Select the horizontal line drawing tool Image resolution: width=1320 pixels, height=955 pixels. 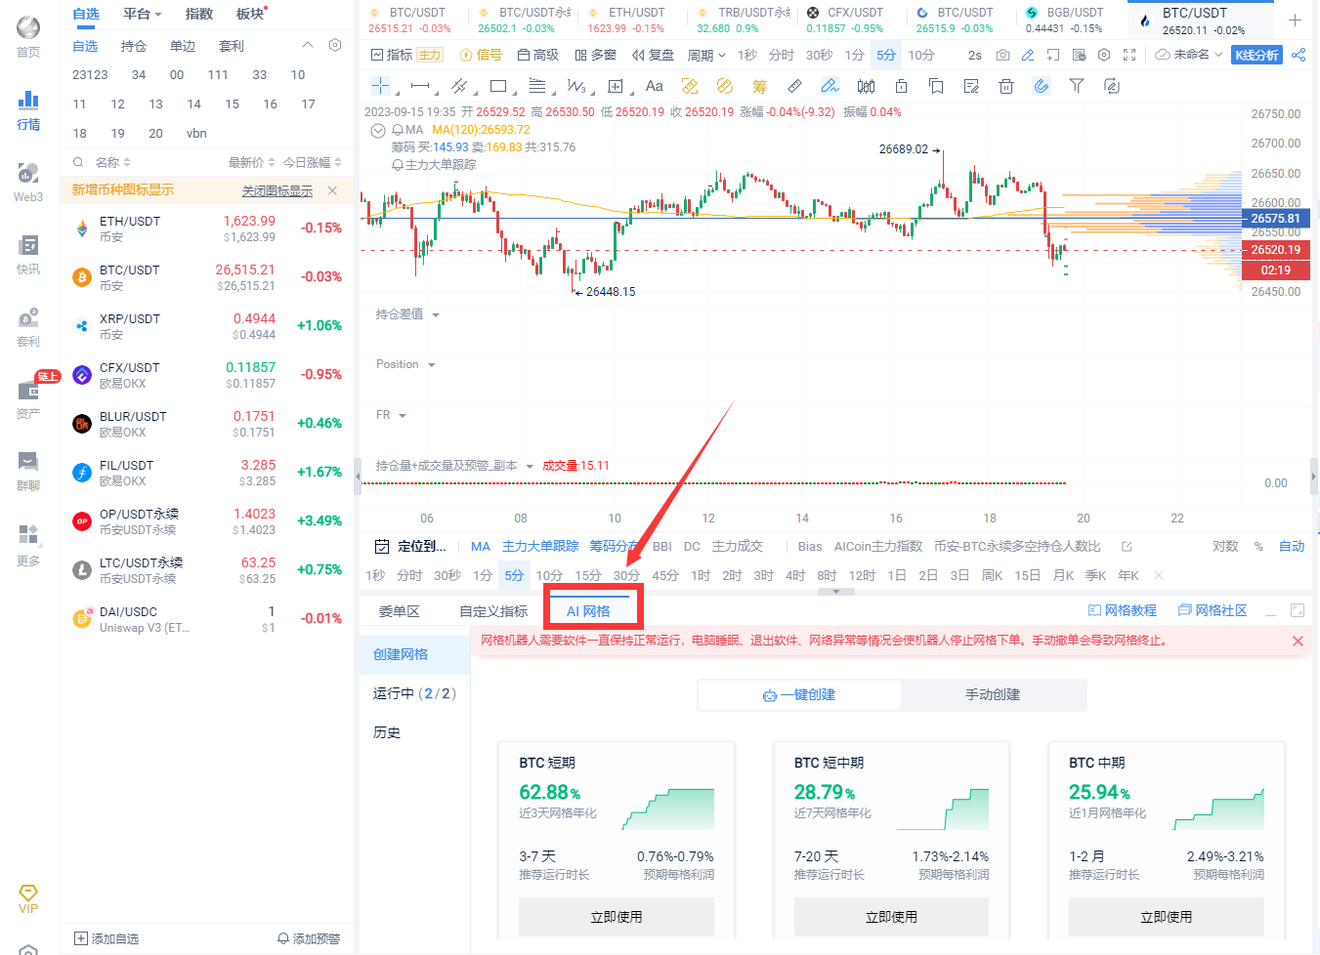pos(420,86)
